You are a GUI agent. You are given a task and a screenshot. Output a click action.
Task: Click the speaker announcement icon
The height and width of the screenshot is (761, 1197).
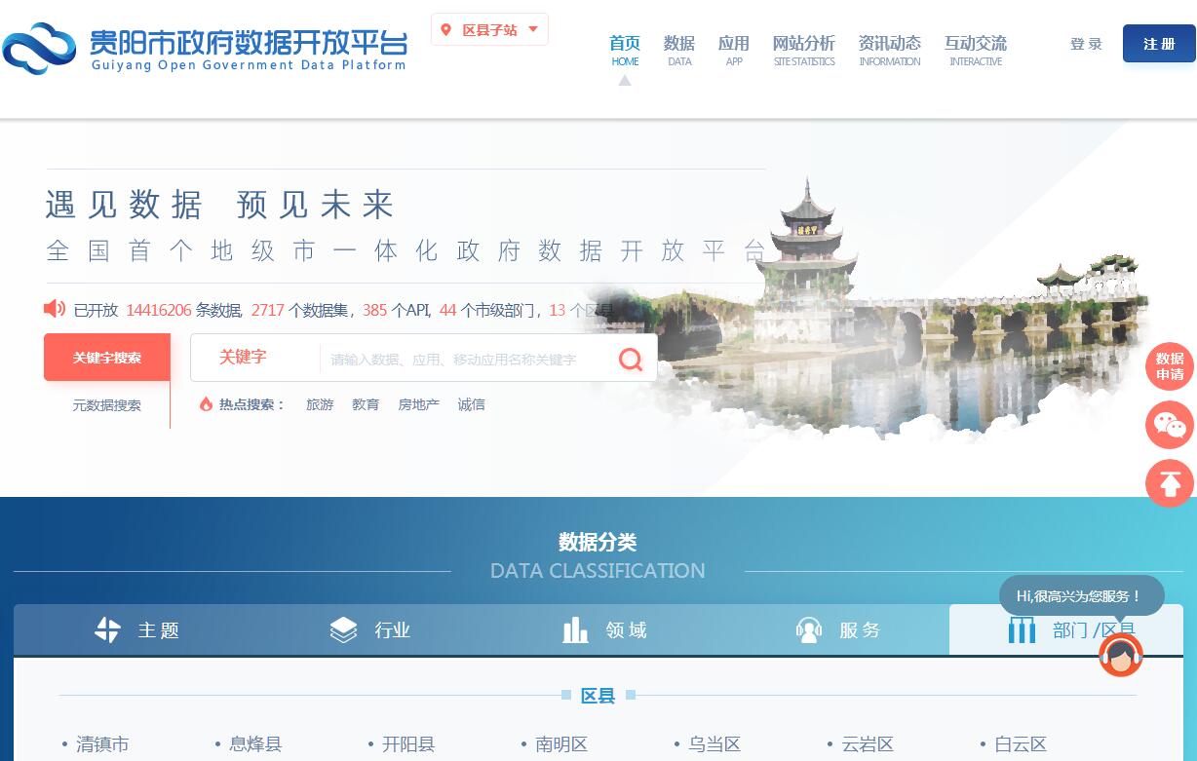click(55, 309)
